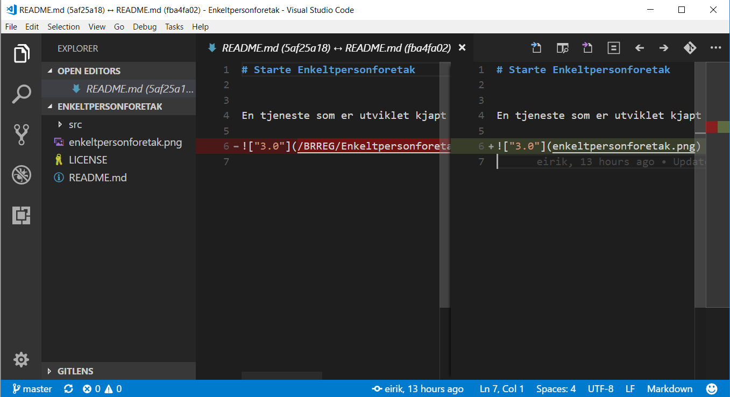Open the Tasks menu
The width and height of the screenshot is (730, 397).
(174, 27)
